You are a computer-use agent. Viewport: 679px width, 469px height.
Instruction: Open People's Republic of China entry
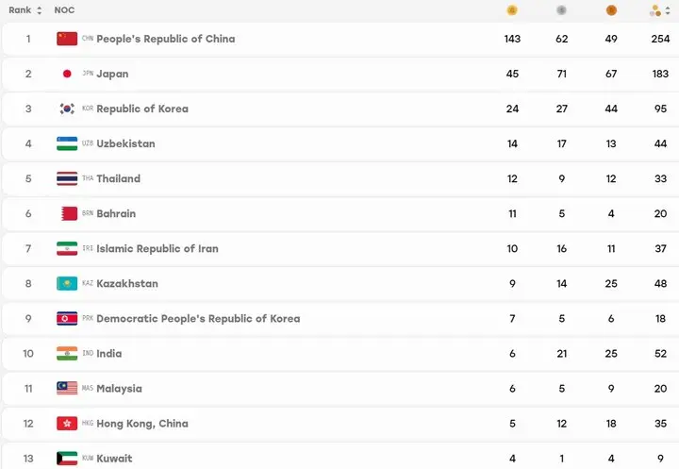coord(165,39)
